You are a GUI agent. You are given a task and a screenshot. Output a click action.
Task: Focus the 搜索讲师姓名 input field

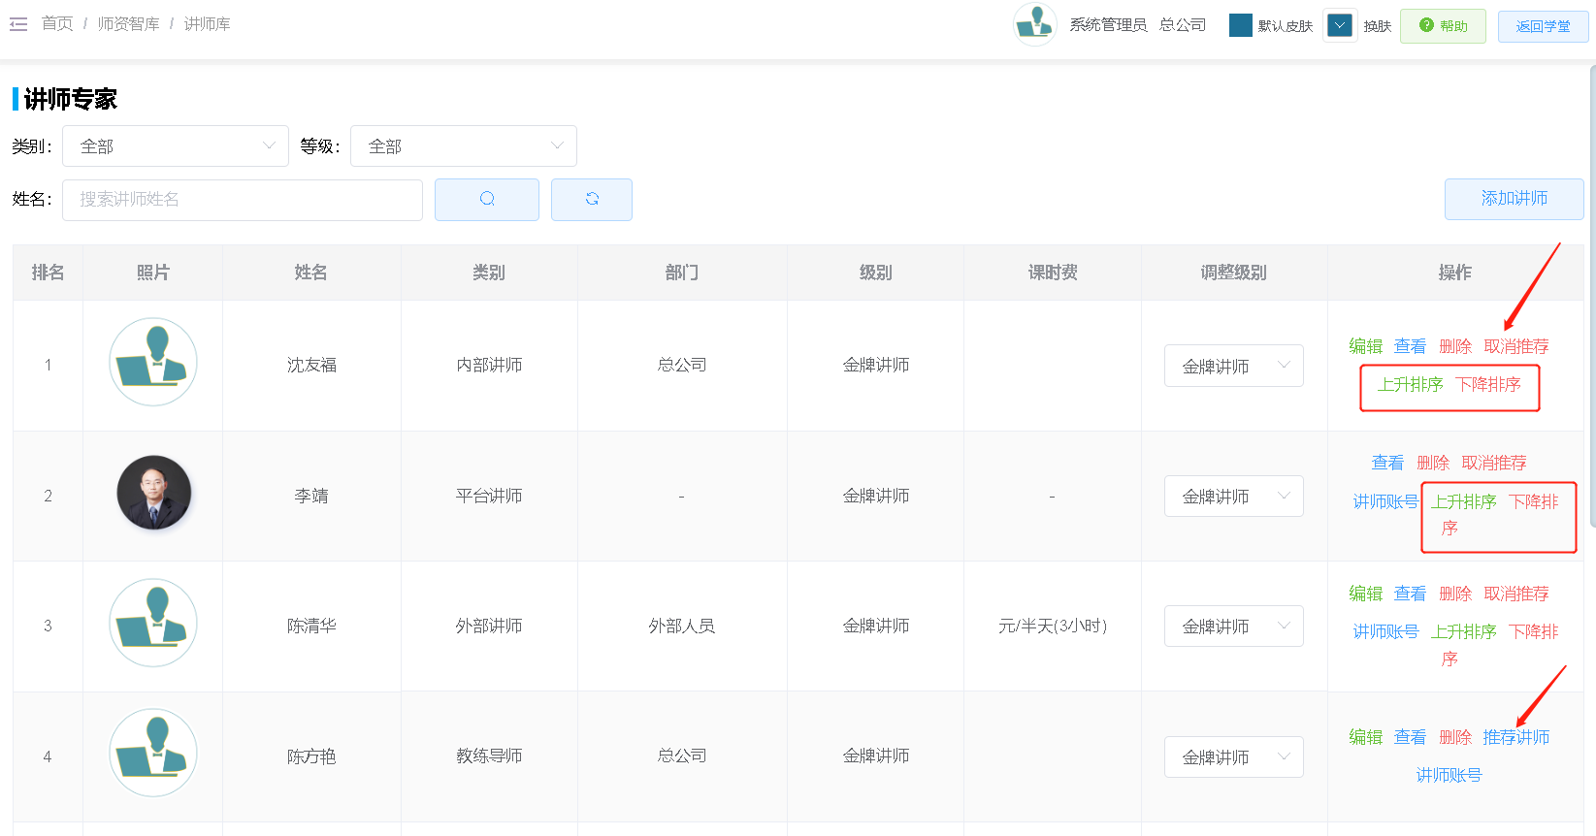243,200
